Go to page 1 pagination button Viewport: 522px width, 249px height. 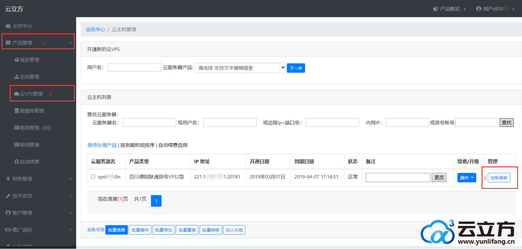156,201
